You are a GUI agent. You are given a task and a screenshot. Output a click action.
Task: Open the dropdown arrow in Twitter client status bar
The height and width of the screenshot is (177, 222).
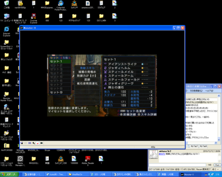click(x=218, y=169)
